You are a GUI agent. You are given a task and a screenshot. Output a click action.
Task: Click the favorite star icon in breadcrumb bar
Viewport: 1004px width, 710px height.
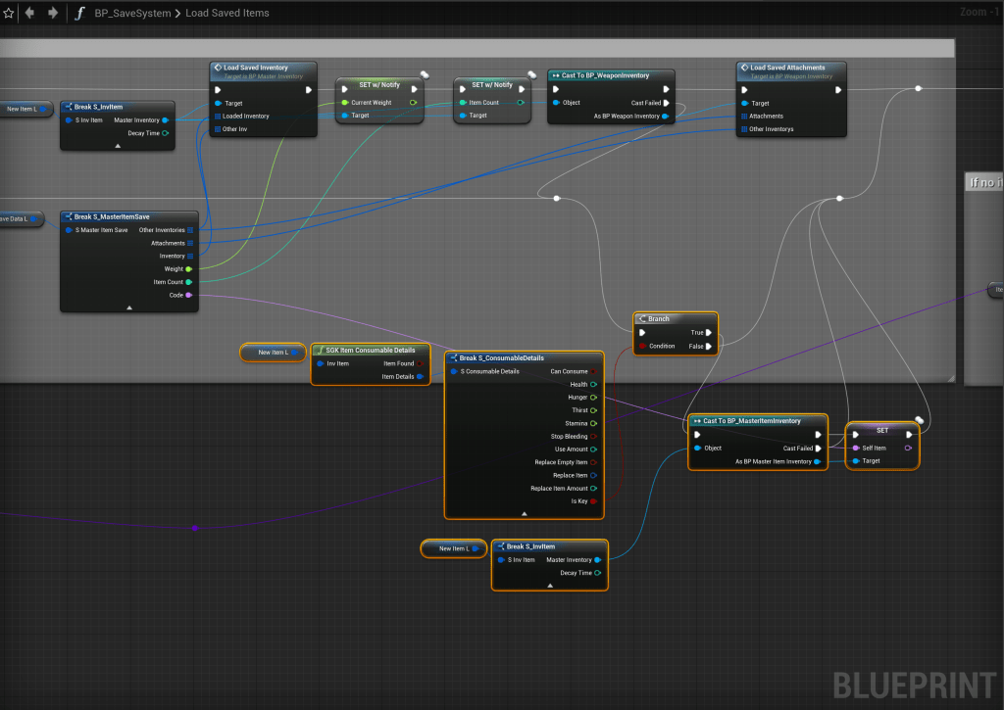[9, 14]
